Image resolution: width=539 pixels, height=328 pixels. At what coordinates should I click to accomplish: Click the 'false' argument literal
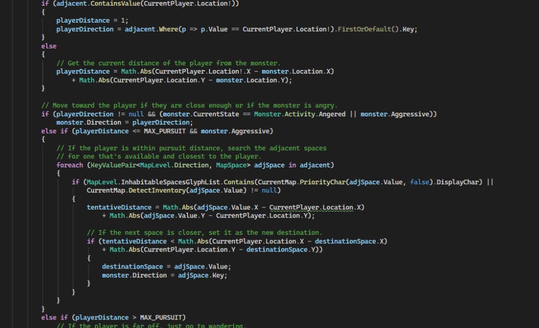pyautogui.click(x=420, y=182)
